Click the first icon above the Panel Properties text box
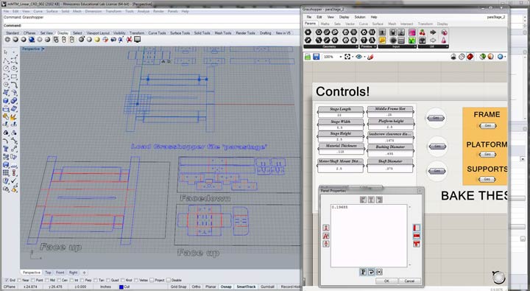Image resolution: width=530 pixels, height=291 pixels. coord(363,200)
